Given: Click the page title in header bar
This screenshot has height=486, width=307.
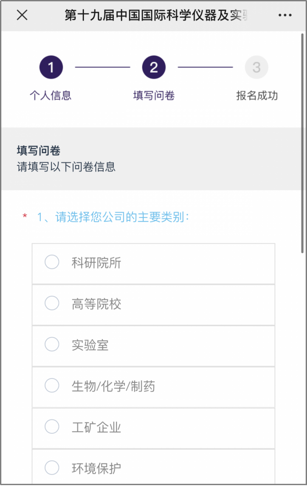Looking at the screenshot, I should [156, 15].
